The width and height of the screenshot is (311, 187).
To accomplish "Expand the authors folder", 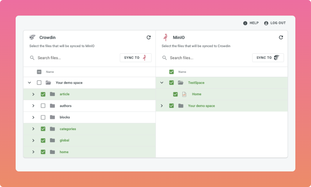I will point(33,106).
